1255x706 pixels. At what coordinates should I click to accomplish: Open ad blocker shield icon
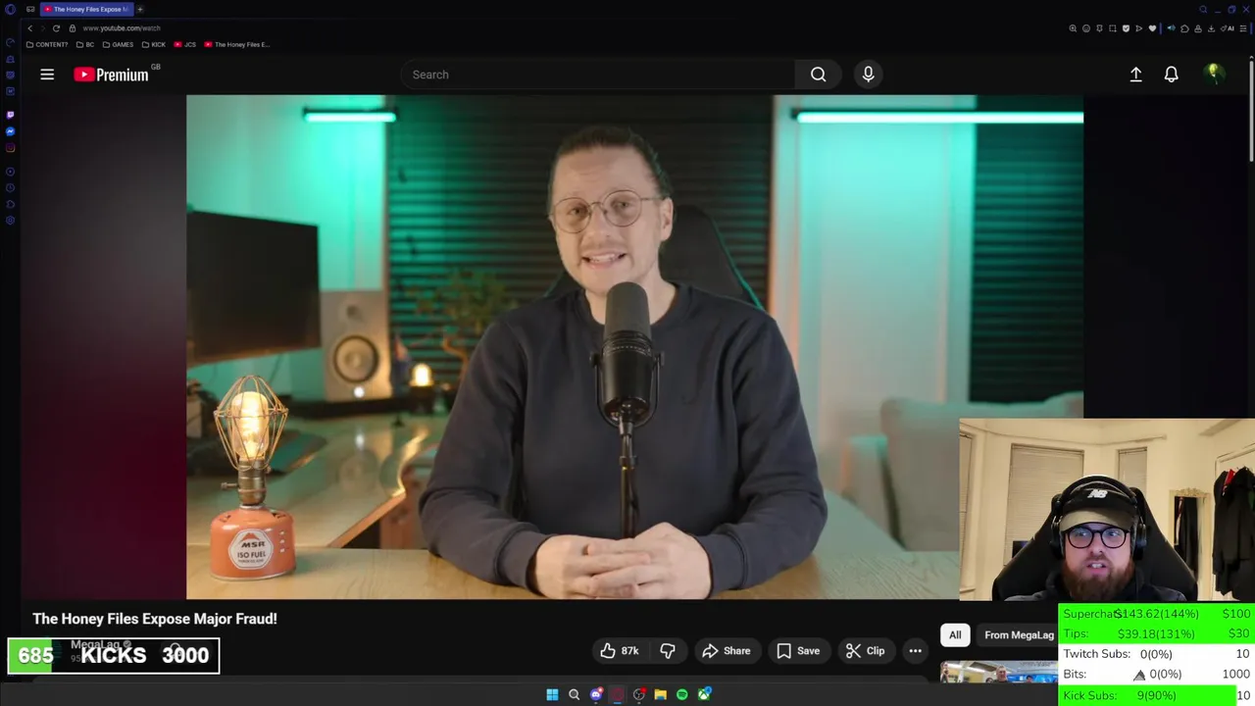(1126, 28)
